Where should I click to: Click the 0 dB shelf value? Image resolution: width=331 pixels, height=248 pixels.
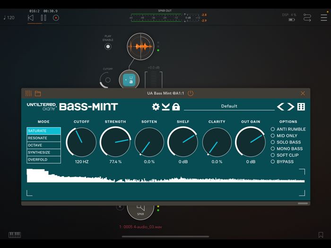click(x=183, y=162)
